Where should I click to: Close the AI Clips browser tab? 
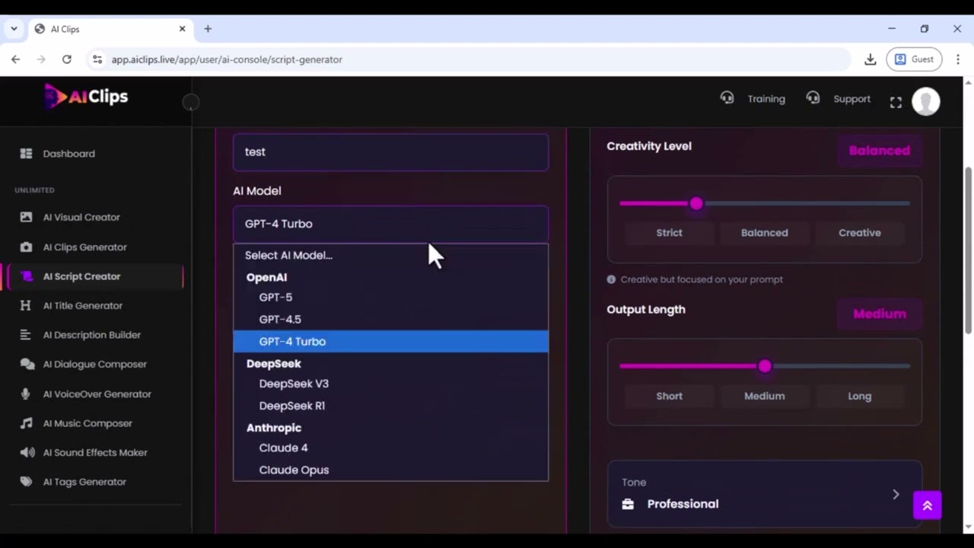(x=182, y=29)
